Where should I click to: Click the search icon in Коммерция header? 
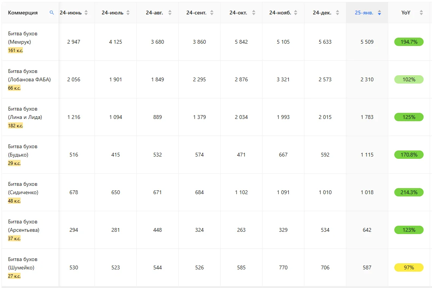click(x=51, y=13)
